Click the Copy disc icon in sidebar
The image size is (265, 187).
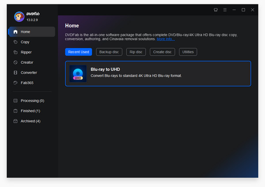[x=15, y=42]
